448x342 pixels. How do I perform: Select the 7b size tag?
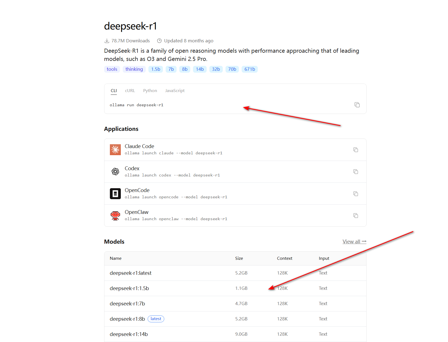click(x=171, y=69)
